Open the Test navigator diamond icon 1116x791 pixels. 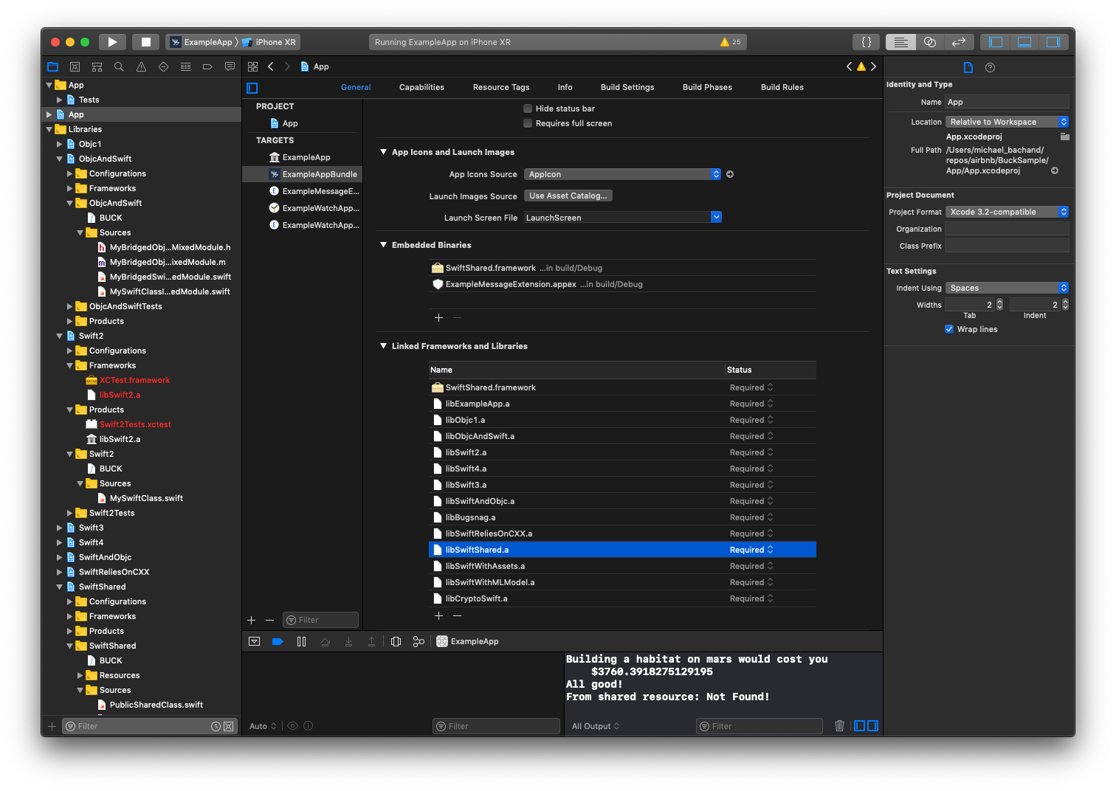click(163, 66)
